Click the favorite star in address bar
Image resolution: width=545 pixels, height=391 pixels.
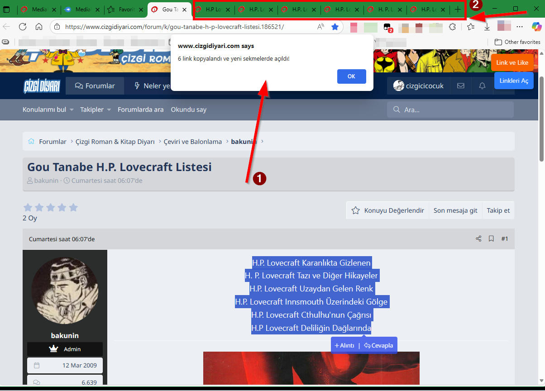click(335, 27)
